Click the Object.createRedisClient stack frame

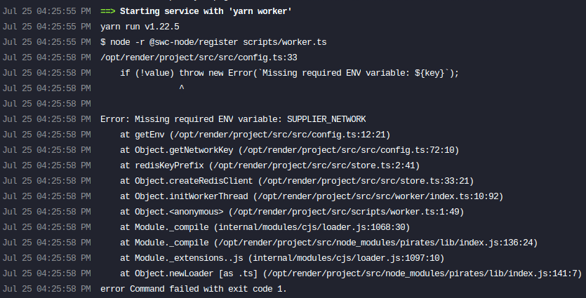[297, 181]
